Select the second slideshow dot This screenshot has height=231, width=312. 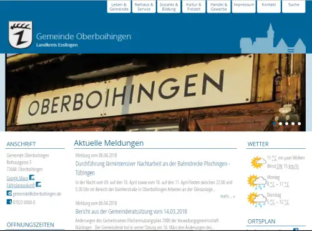[281, 123]
